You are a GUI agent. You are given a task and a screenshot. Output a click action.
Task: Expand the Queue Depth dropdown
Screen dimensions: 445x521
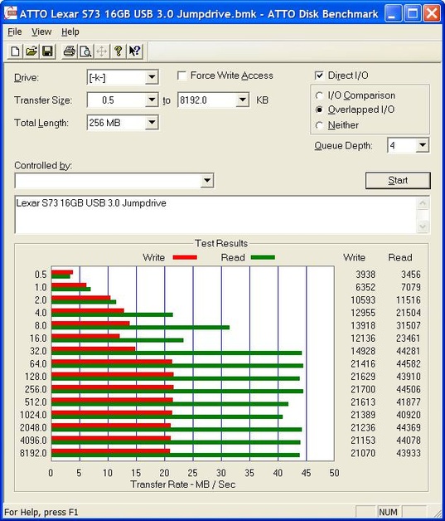423,145
